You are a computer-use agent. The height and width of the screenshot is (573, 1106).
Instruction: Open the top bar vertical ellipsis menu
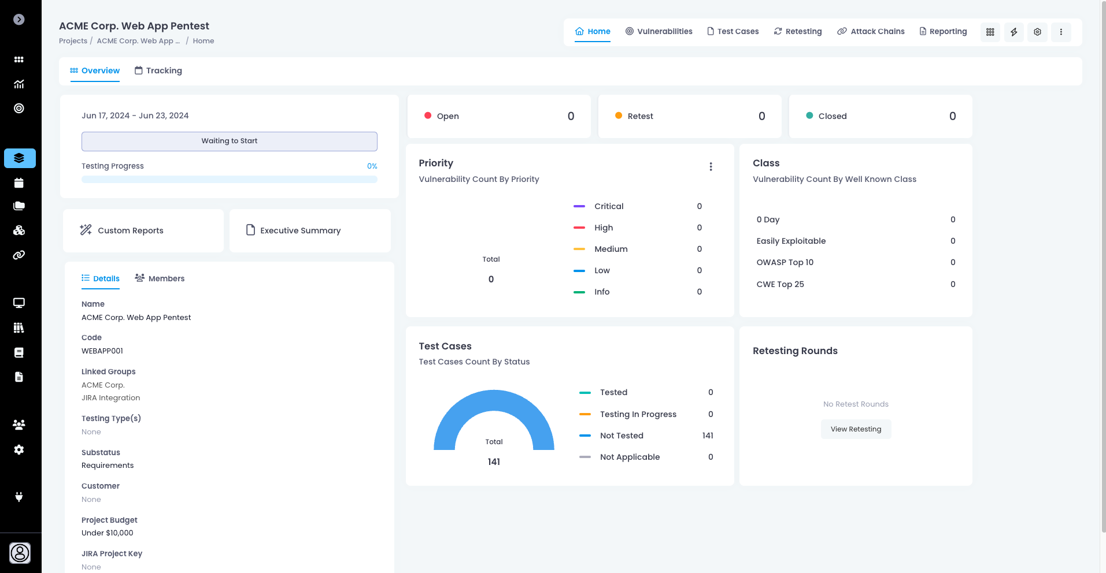(x=1061, y=32)
